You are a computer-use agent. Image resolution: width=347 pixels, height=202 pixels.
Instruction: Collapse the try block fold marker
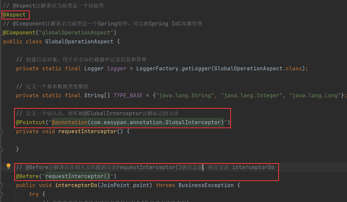coord(1,194)
